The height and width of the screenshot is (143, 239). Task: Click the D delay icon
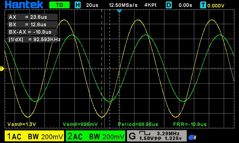pos(169,5)
